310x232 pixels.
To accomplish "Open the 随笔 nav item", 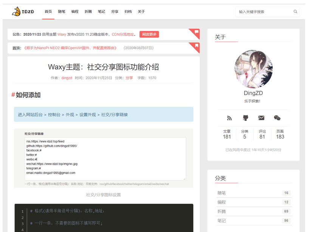I will point(62,12).
